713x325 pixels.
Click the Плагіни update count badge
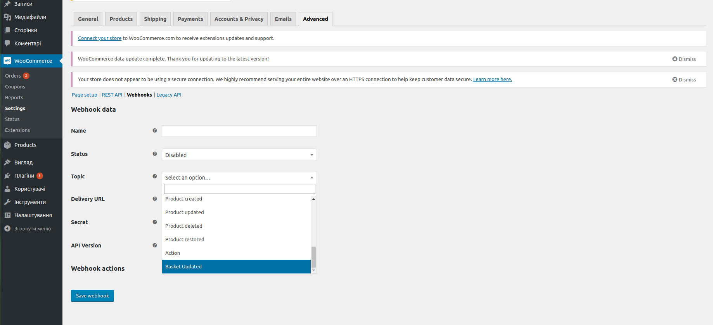[x=40, y=176]
